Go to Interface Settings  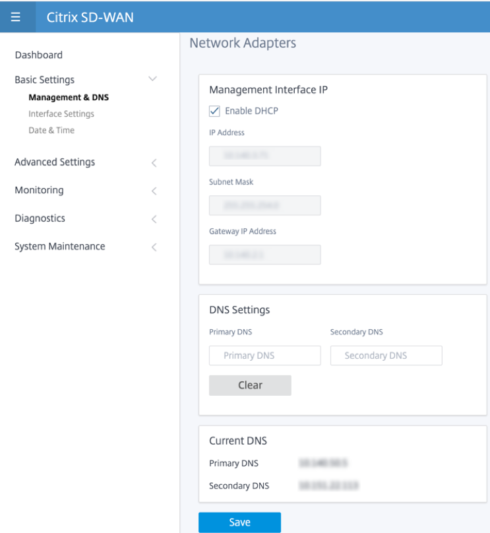coord(61,114)
